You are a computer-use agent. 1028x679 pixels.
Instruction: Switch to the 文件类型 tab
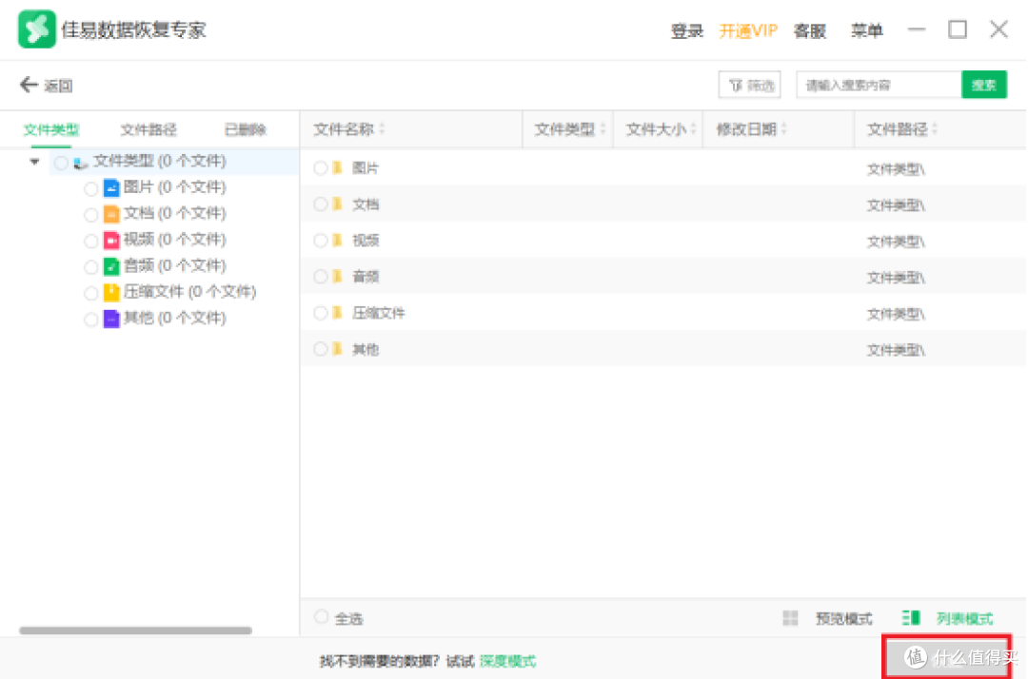pyautogui.click(x=51, y=129)
